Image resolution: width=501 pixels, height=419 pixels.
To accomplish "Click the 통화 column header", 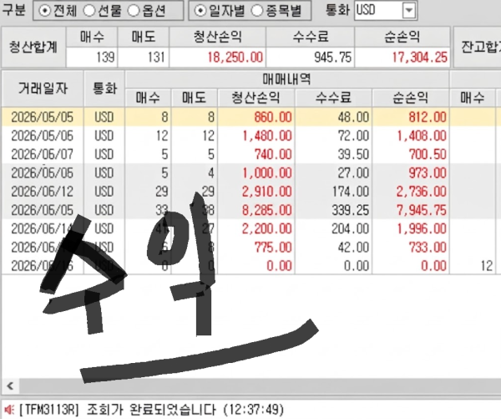I will coord(104,89).
